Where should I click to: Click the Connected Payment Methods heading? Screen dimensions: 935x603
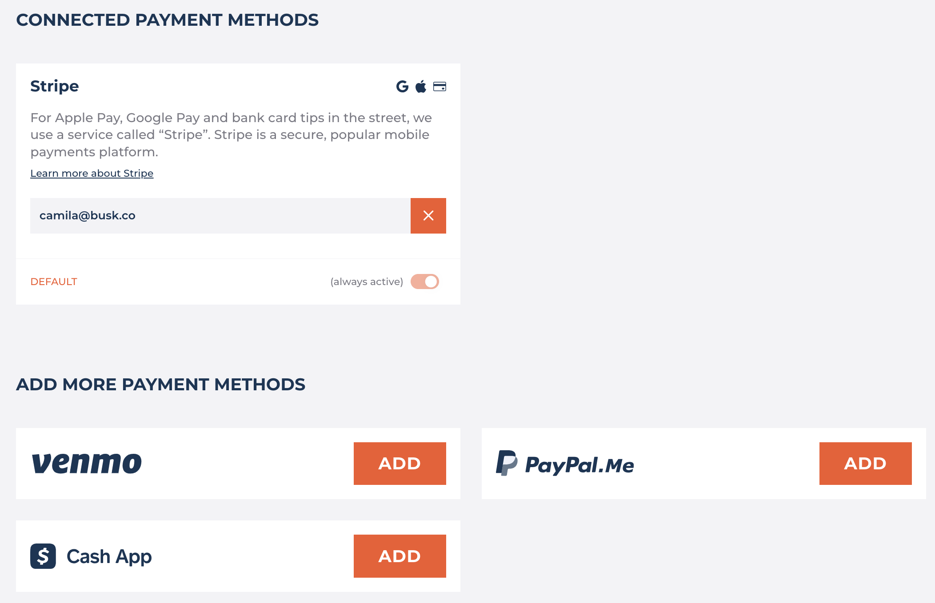[168, 20]
